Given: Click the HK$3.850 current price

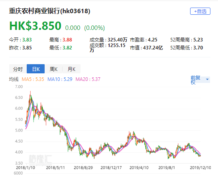Looking at the screenshot, I should point(35,26).
